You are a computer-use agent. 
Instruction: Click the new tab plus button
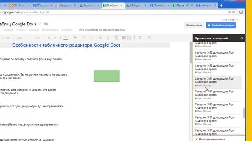pyautogui.click(x=221, y=5)
